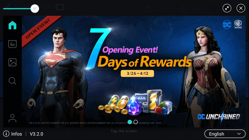
Task: Click the DC logo badge
Action: point(227,25)
